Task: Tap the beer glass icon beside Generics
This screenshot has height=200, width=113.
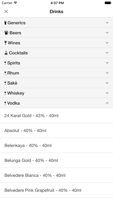Action: pyautogui.click(x=5, y=23)
